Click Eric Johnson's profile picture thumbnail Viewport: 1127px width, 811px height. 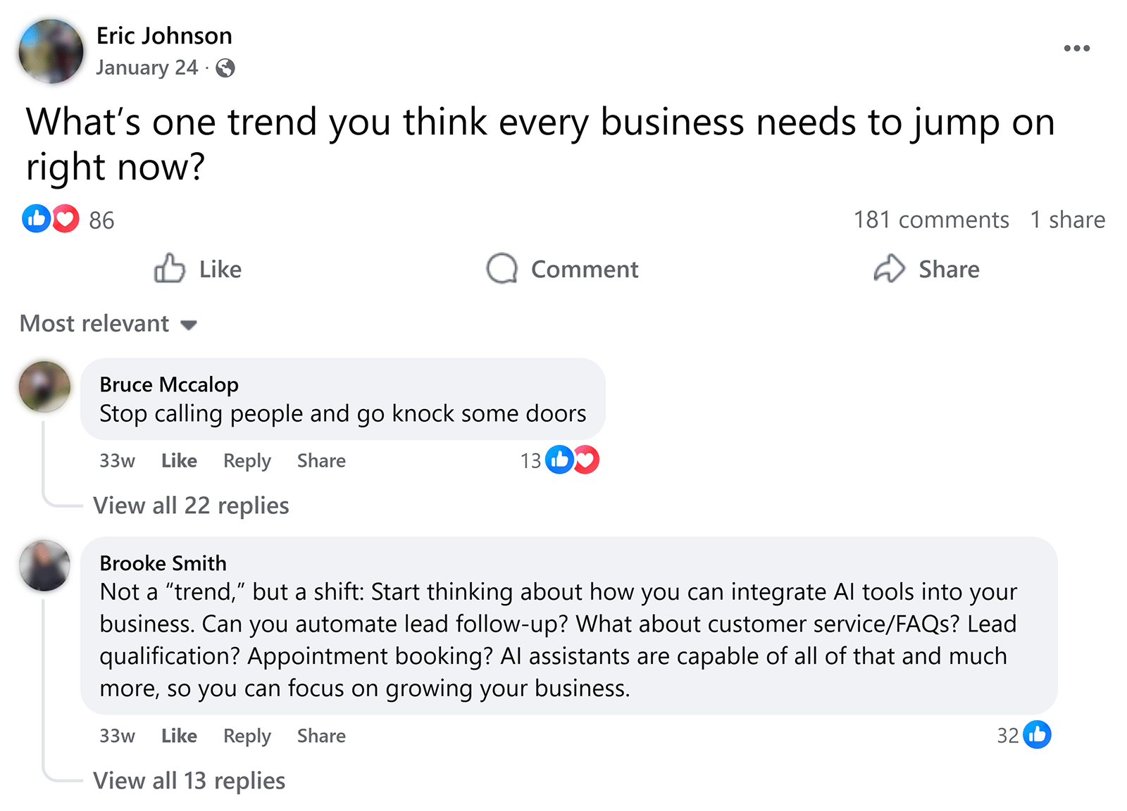point(51,51)
